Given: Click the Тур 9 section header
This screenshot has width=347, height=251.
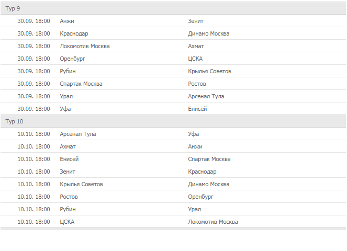Looking at the screenshot, I should [13, 8].
